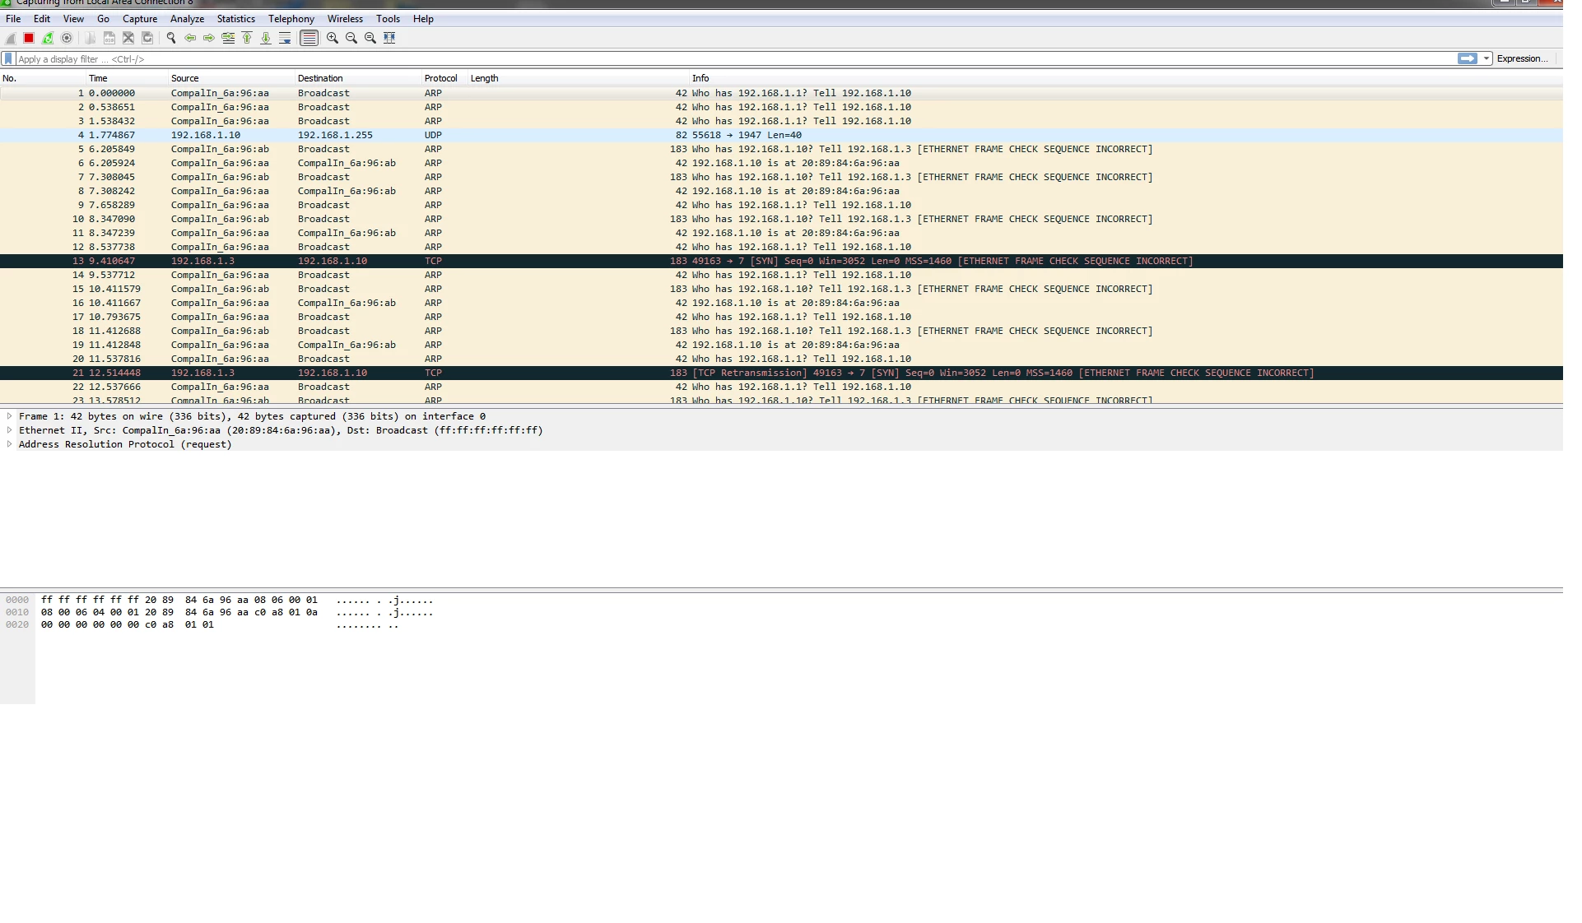
Task: Select packet 6 ARP reply row
Action: tap(781, 163)
